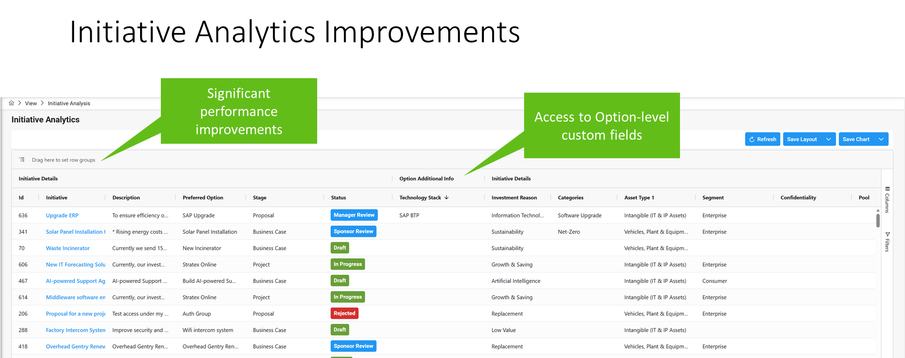This screenshot has width=905, height=358.
Task: Click the Manager Review status badge
Action: click(354, 215)
